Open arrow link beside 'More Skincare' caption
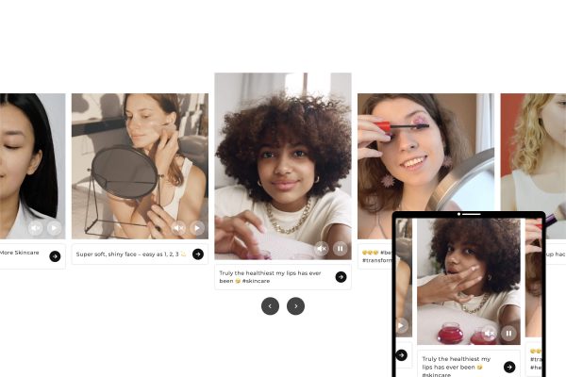 55,256
